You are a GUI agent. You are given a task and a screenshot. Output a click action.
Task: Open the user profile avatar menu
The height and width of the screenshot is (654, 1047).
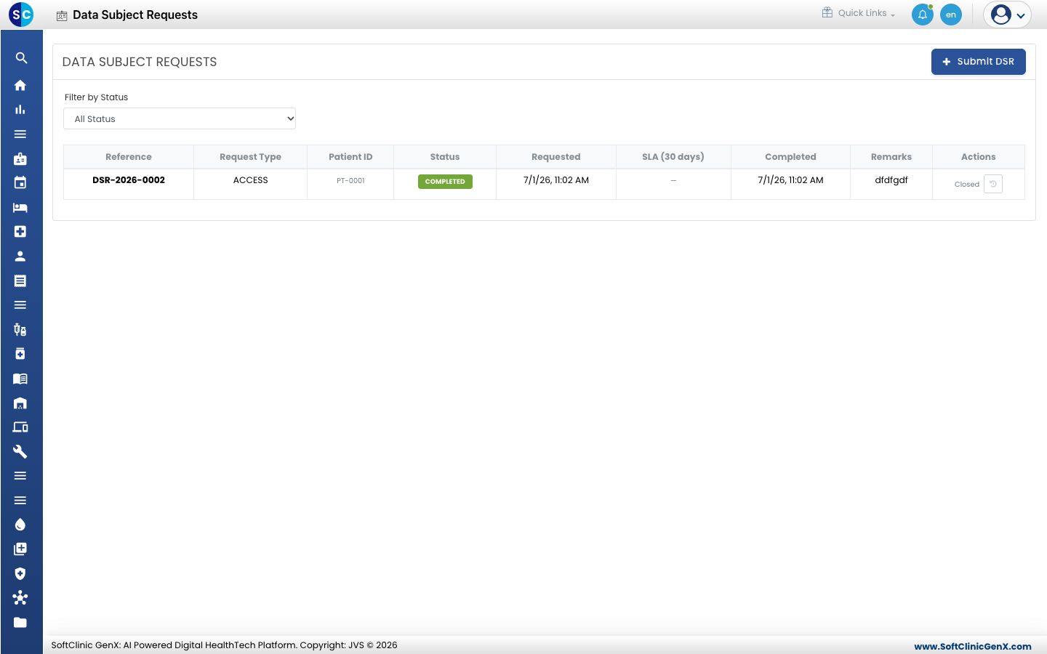tap(1007, 15)
